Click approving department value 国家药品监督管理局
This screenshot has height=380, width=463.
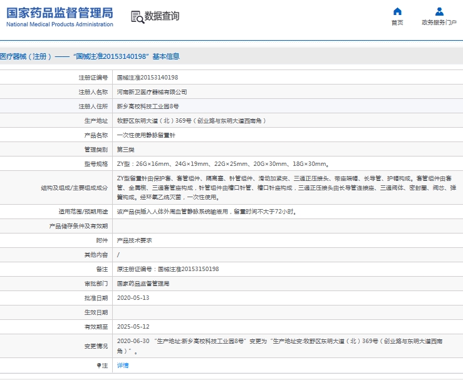143,284
